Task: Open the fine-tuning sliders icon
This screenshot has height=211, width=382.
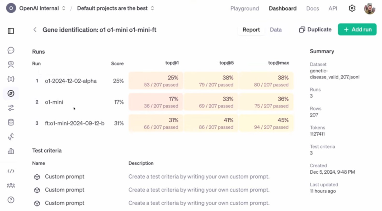Action: click(x=11, y=108)
